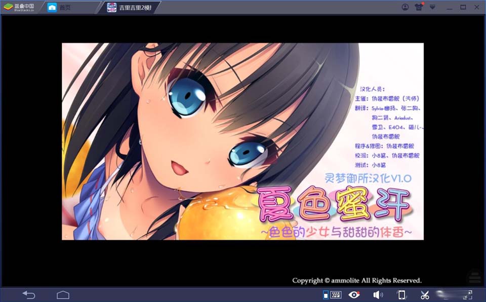Click the 夏色蜜汗 game title logo
Image resolution: width=486 pixels, height=302 pixels.
334,205
